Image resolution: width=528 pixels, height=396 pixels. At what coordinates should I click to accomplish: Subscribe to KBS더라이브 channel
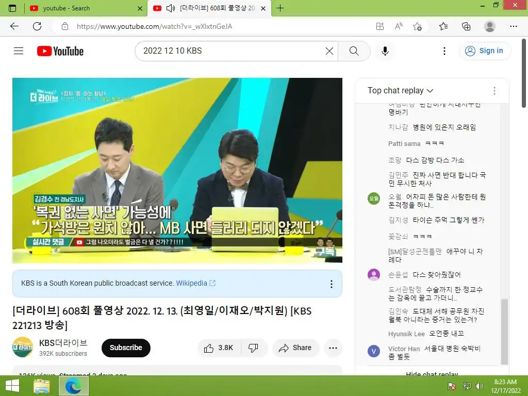pyautogui.click(x=126, y=348)
